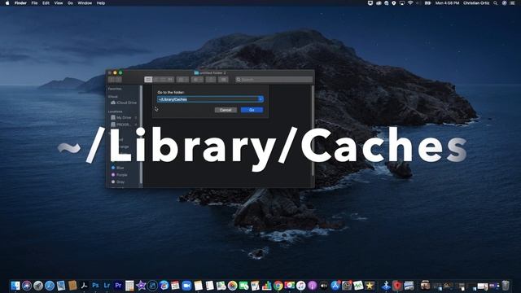Open the Window menu

pos(85,3)
